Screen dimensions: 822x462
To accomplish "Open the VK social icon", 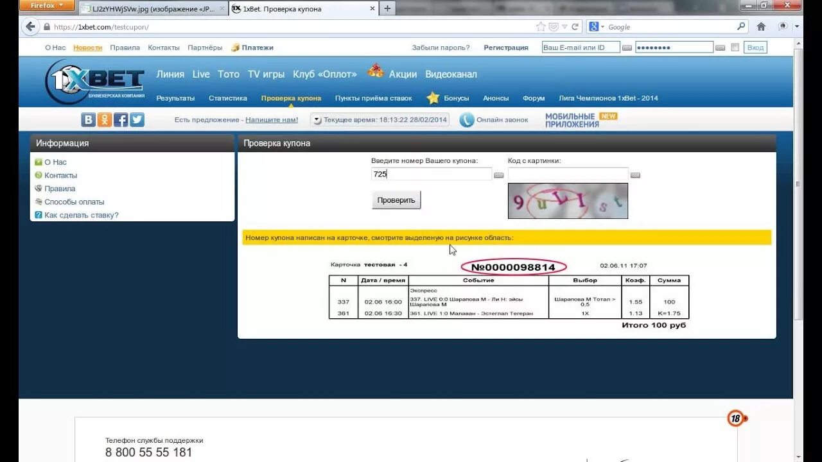I will click(88, 120).
